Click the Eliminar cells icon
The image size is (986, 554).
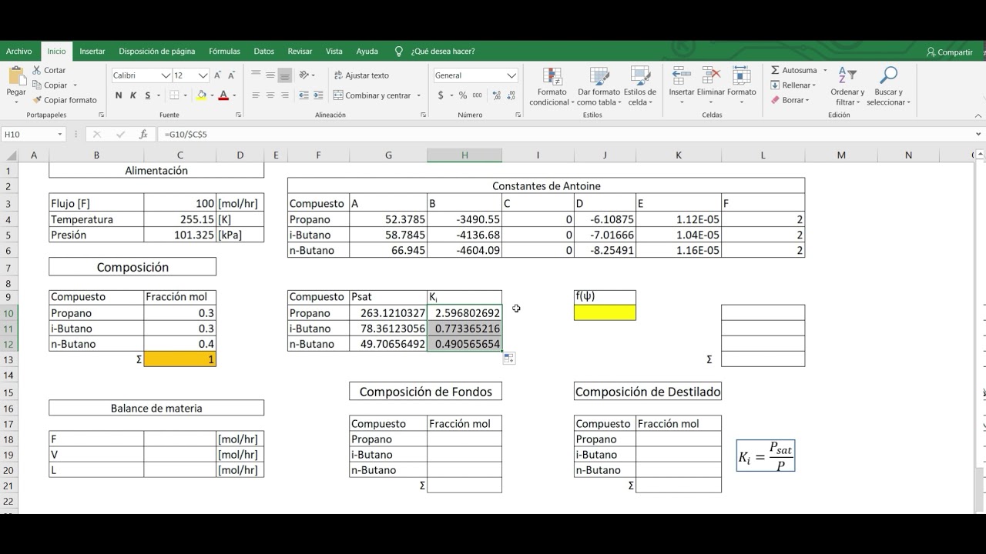point(711,76)
